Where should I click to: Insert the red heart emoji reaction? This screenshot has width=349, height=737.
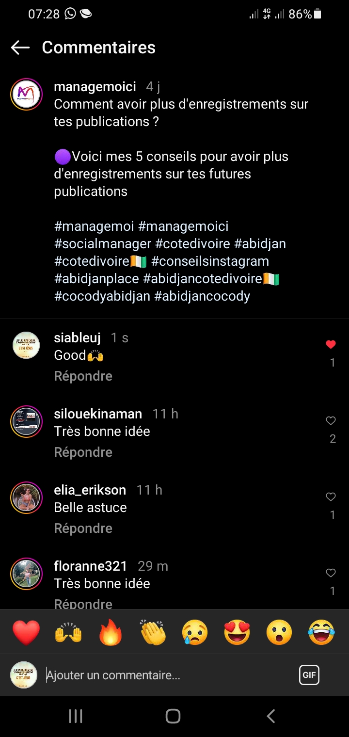pos(26,633)
